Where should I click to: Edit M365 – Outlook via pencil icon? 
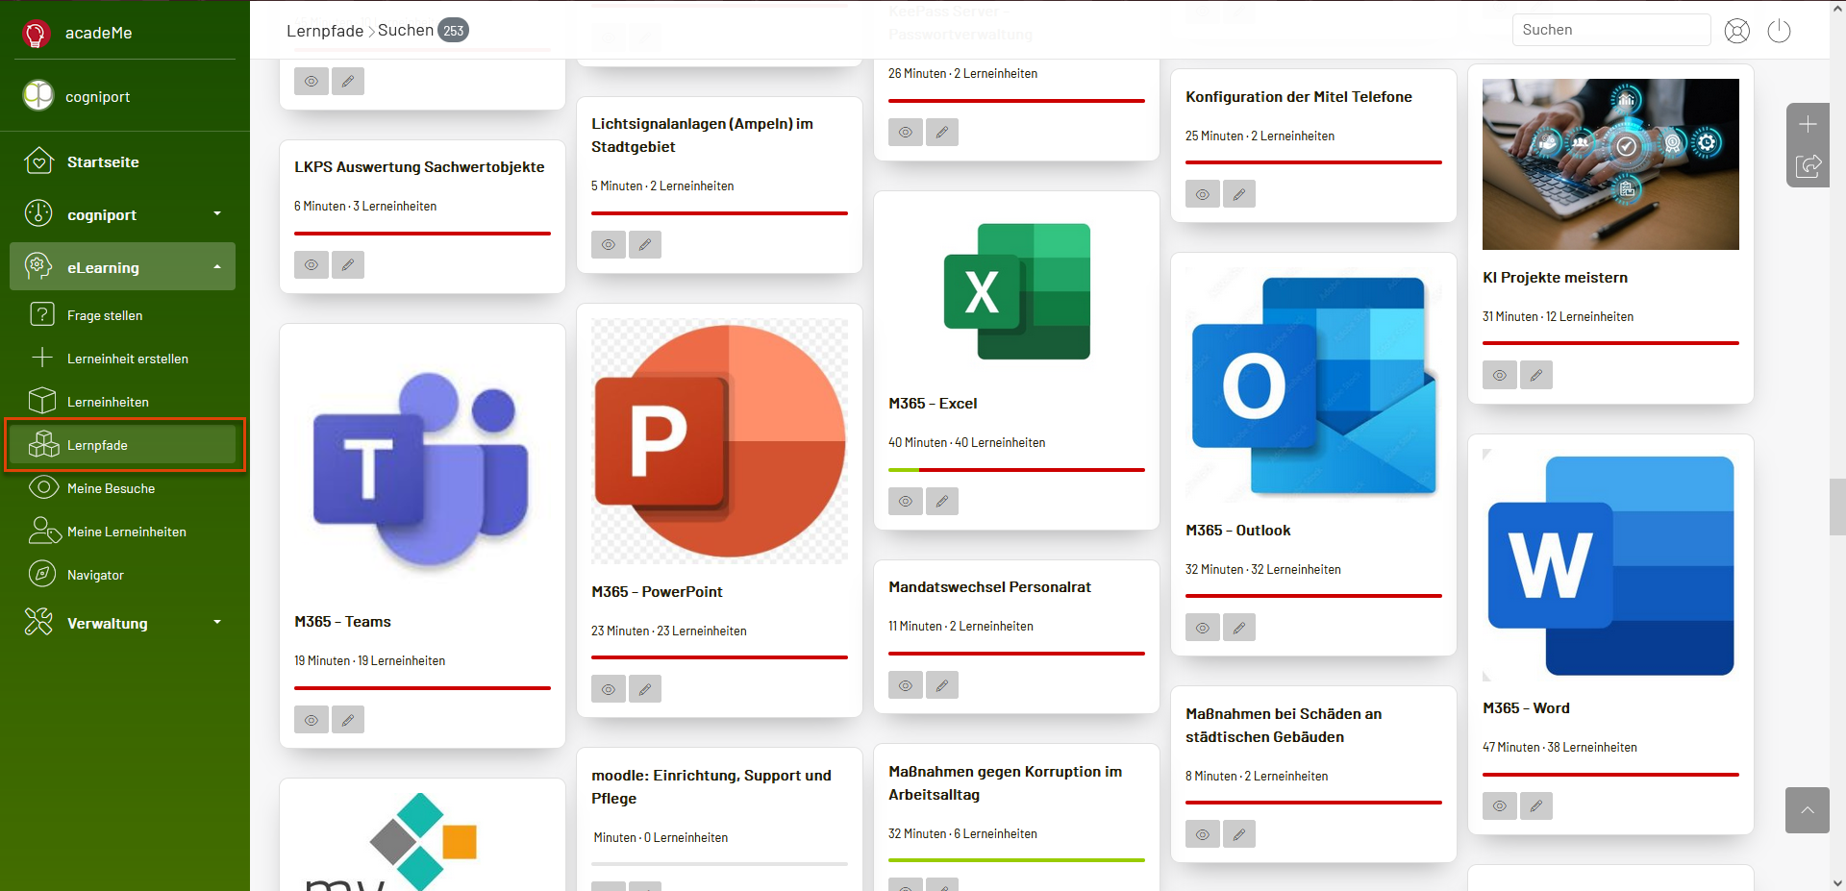click(1239, 628)
